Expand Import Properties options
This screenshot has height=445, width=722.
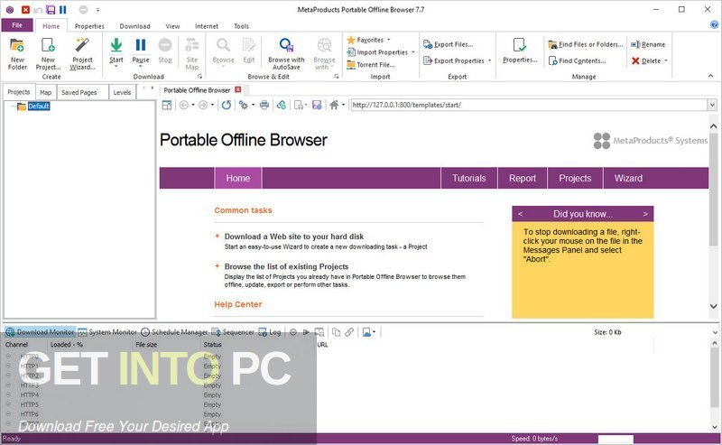pos(413,52)
